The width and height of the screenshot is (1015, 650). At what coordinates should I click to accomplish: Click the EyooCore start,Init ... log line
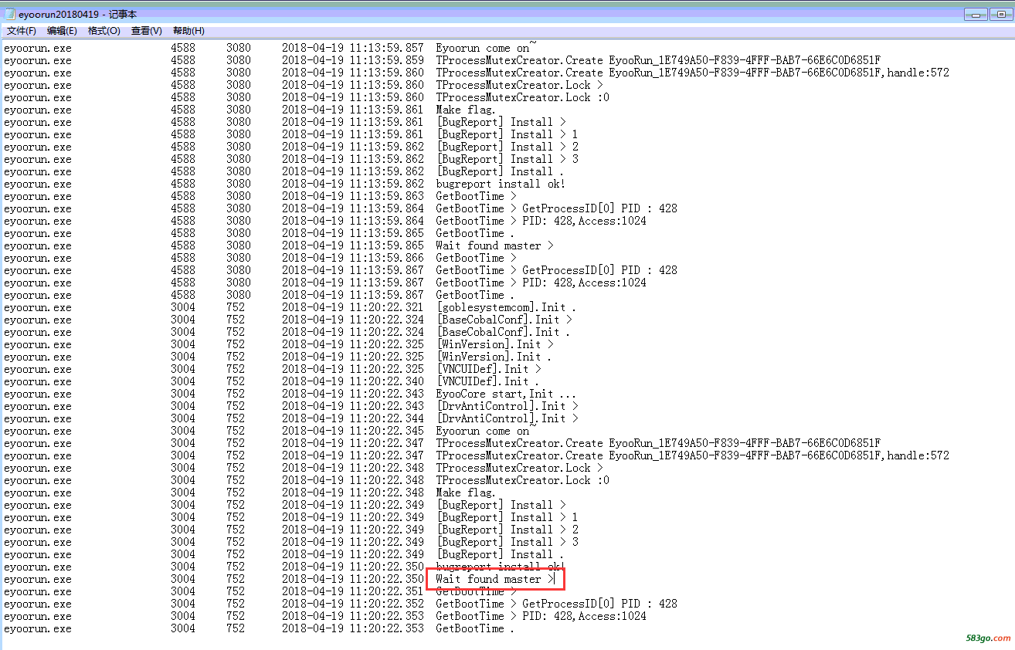coord(505,394)
